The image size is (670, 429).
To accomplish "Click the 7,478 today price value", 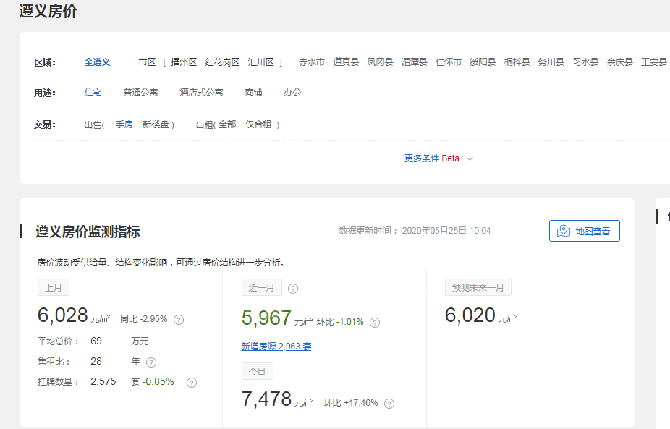I will [x=266, y=399].
